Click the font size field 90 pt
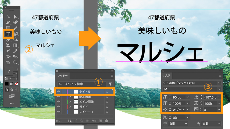 point(179,97)
